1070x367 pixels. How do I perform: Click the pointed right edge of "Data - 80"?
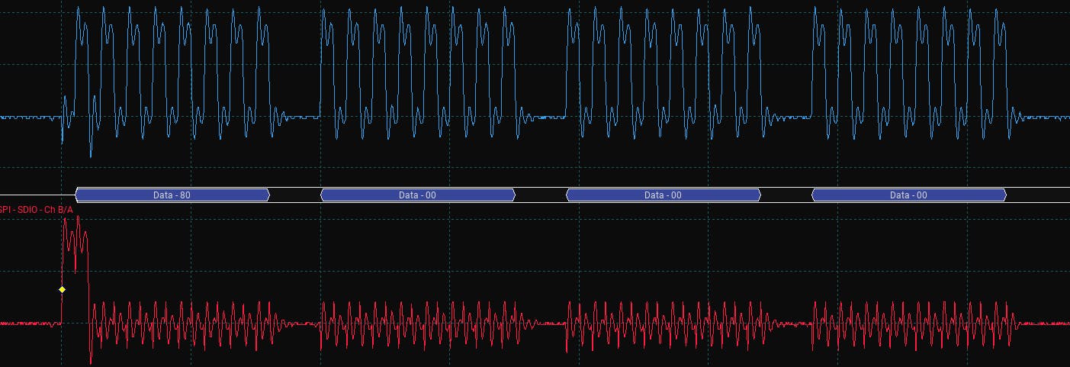pos(268,195)
